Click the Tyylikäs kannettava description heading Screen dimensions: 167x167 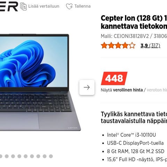pos(134,118)
